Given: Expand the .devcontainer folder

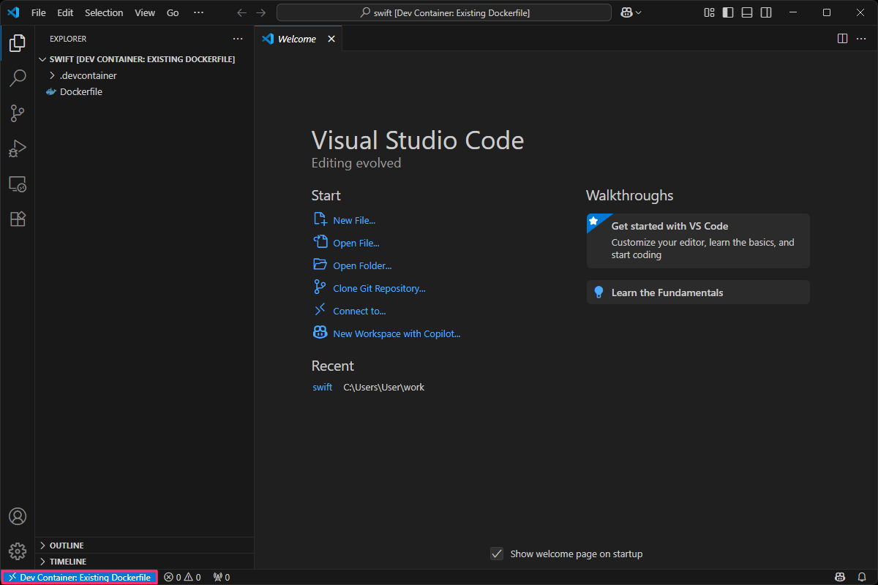Looking at the screenshot, I should point(145,75).
